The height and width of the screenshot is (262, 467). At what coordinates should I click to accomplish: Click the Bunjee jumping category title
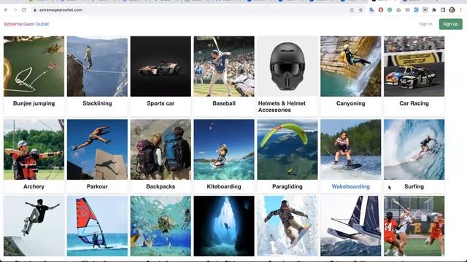pos(34,103)
